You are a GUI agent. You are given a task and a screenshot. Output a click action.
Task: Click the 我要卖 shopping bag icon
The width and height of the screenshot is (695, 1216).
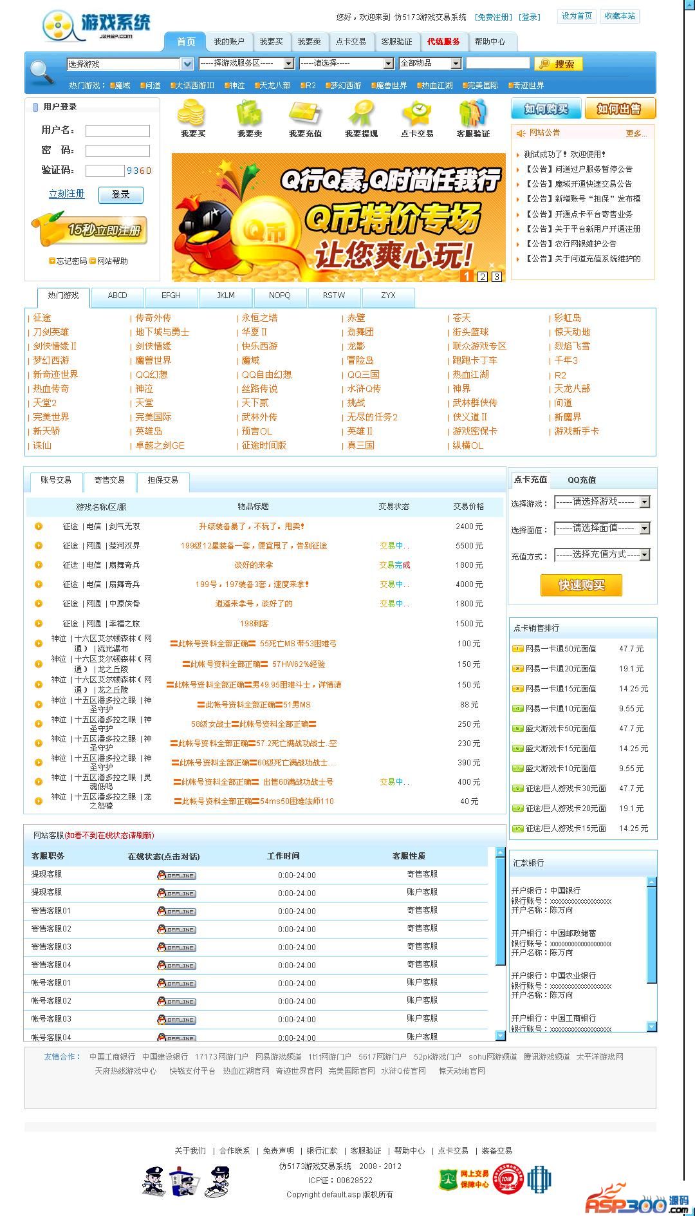[x=248, y=113]
